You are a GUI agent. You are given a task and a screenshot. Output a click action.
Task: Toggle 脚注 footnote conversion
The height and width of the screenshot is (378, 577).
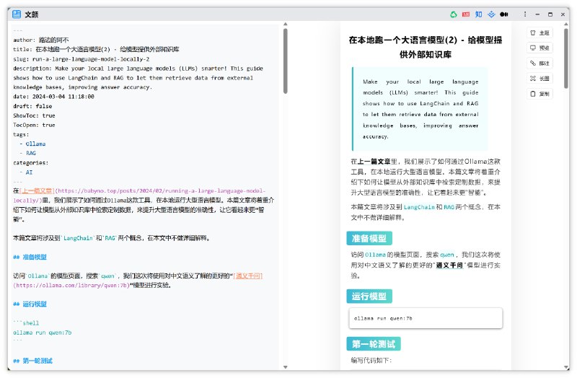(539, 63)
